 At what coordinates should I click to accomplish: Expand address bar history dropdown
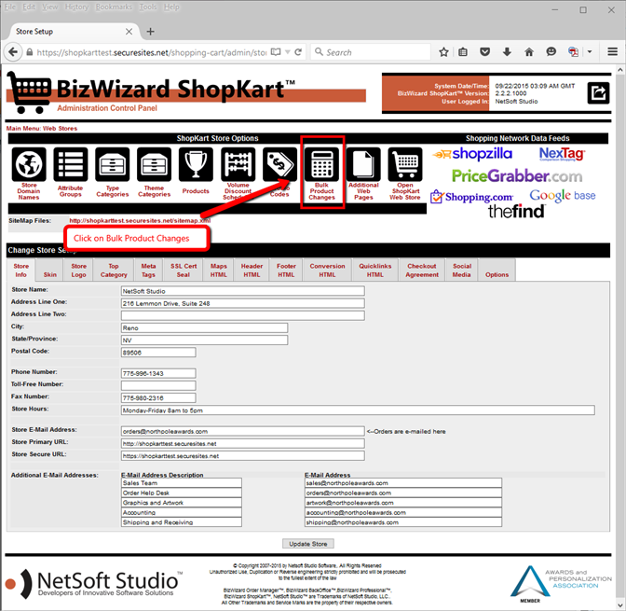(x=288, y=52)
